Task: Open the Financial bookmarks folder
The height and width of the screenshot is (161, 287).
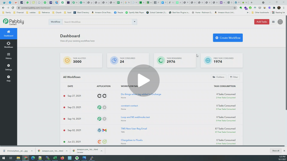Action: point(18,13)
